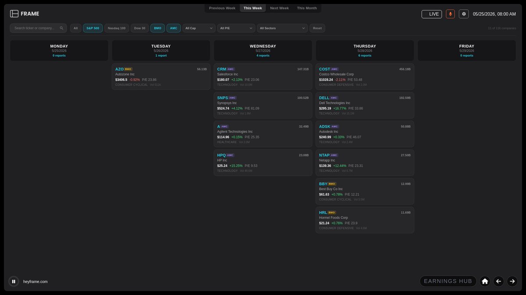Click the +12.44% change on NTAP
The height and width of the screenshot is (295, 526).
[x=340, y=166]
